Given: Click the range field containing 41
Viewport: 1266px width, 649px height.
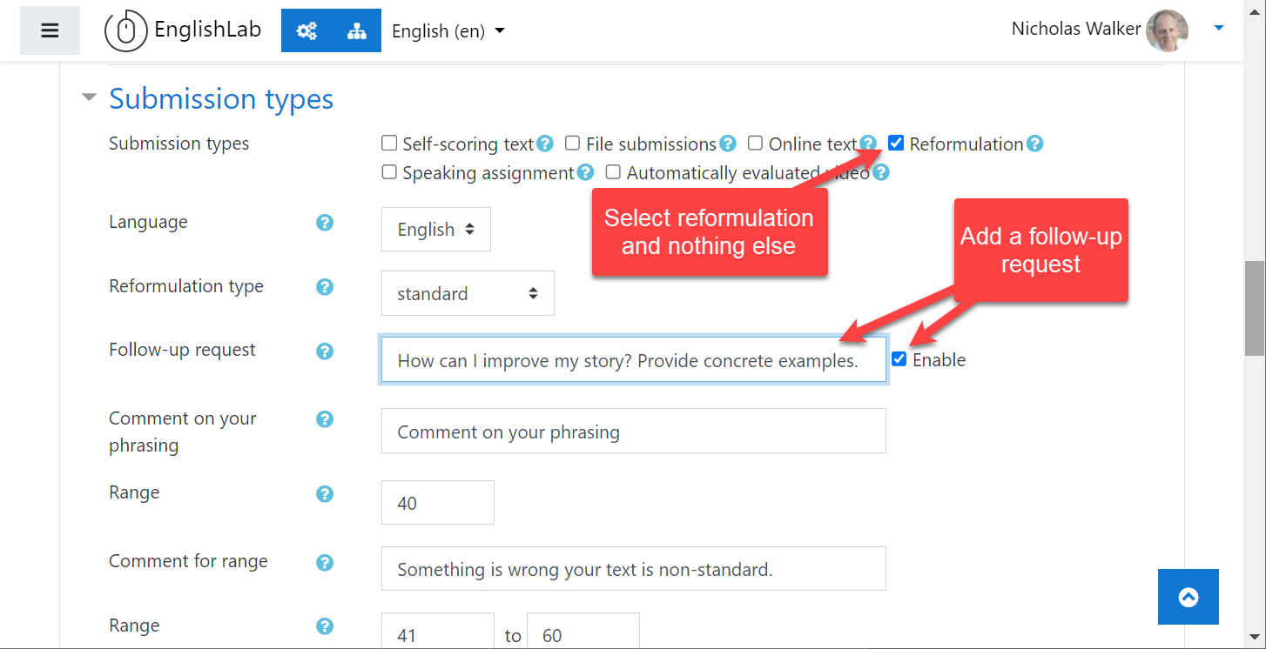Looking at the screenshot, I should point(438,631).
